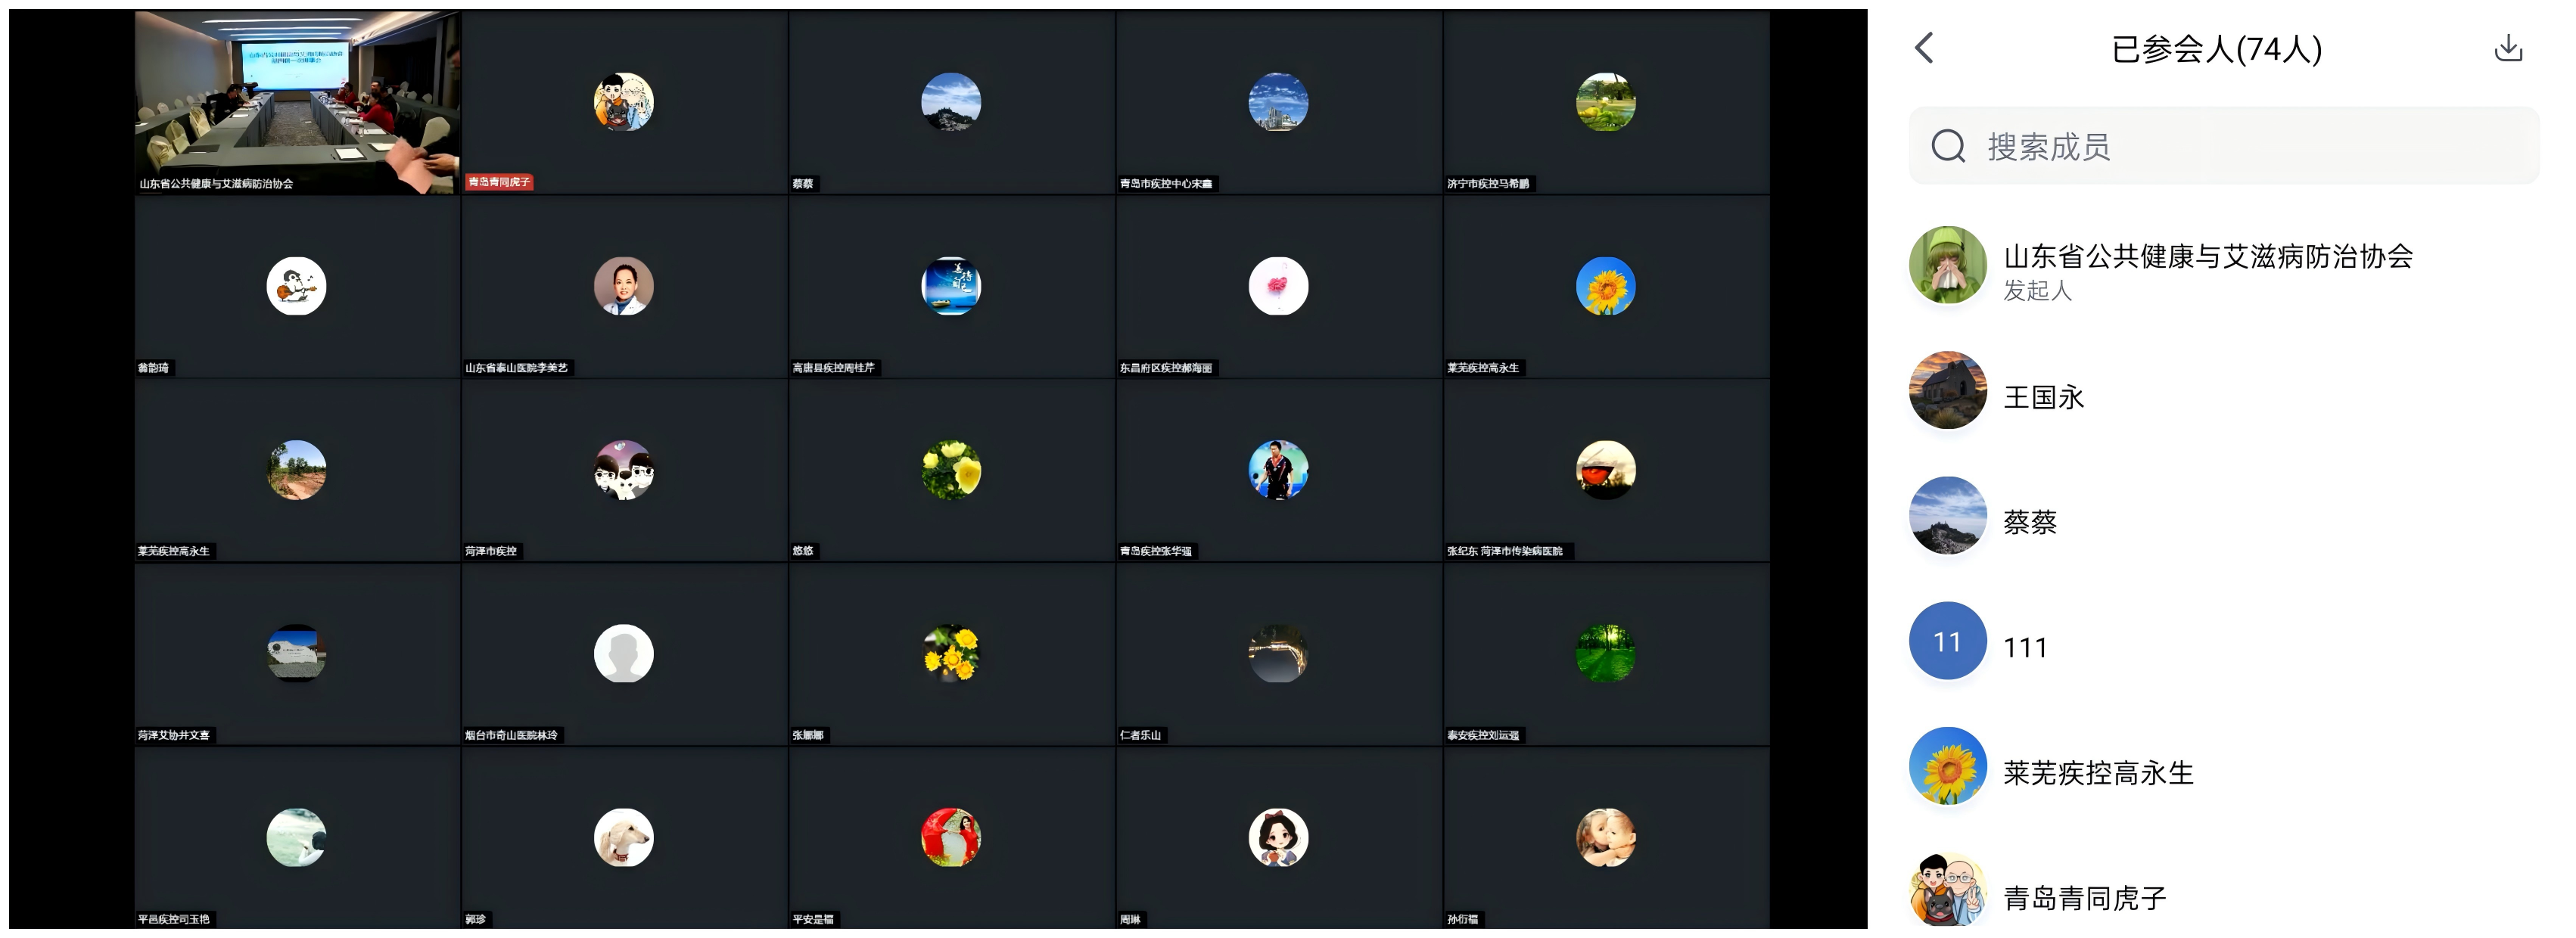Click the 泰安疾控刘运强 participant tile

(1606, 654)
